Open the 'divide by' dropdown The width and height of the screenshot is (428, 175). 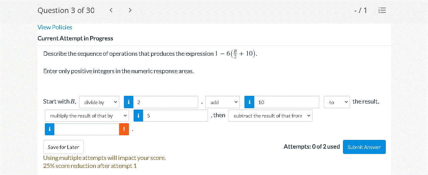click(x=99, y=102)
